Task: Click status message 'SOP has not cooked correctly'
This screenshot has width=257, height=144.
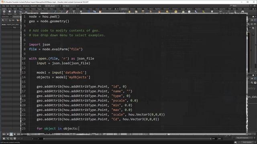Action: point(10,142)
